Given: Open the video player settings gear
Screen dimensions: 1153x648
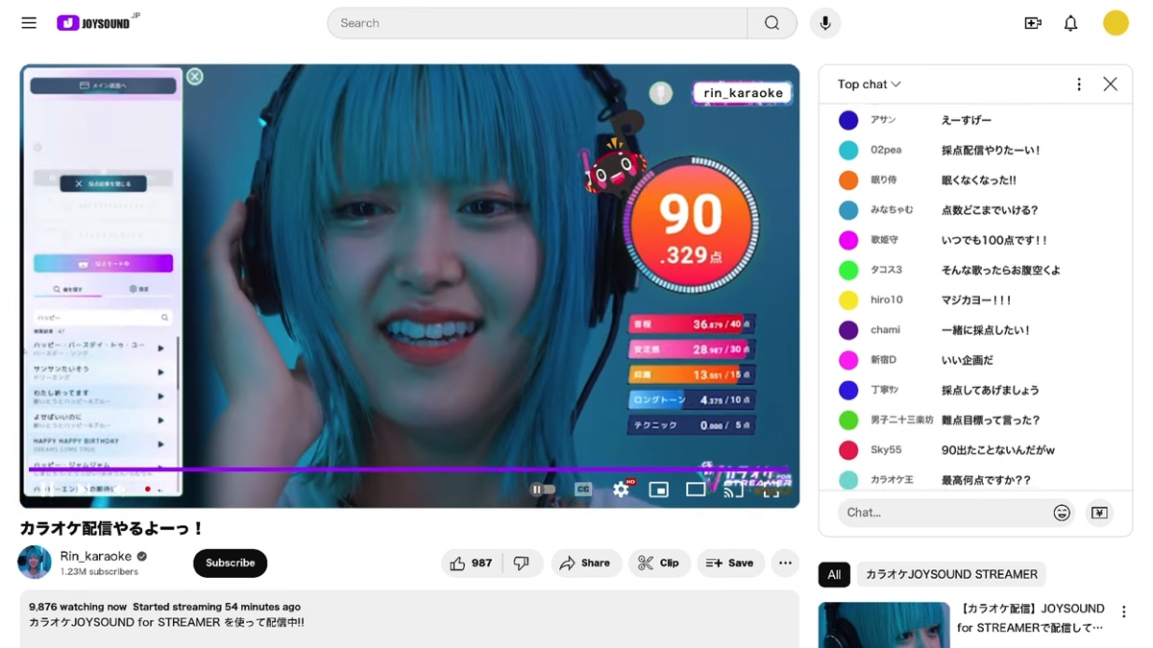Looking at the screenshot, I should coord(621,490).
